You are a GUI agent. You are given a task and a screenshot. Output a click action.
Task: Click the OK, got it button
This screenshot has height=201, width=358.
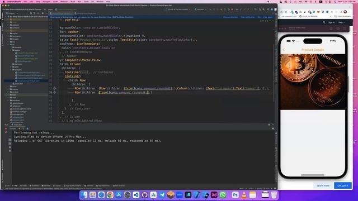click(343, 185)
